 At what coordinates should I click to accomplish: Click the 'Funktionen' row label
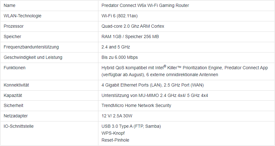[x=15, y=68]
